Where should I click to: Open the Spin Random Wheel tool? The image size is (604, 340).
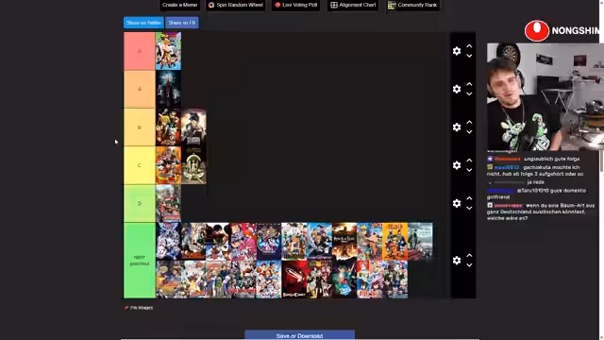235,5
